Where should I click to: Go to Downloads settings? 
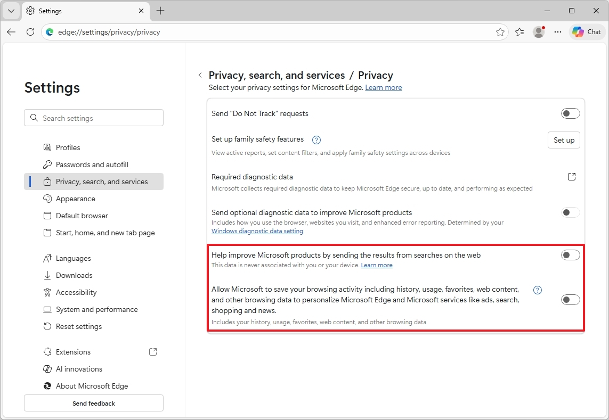pyautogui.click(x=74, y=275)
